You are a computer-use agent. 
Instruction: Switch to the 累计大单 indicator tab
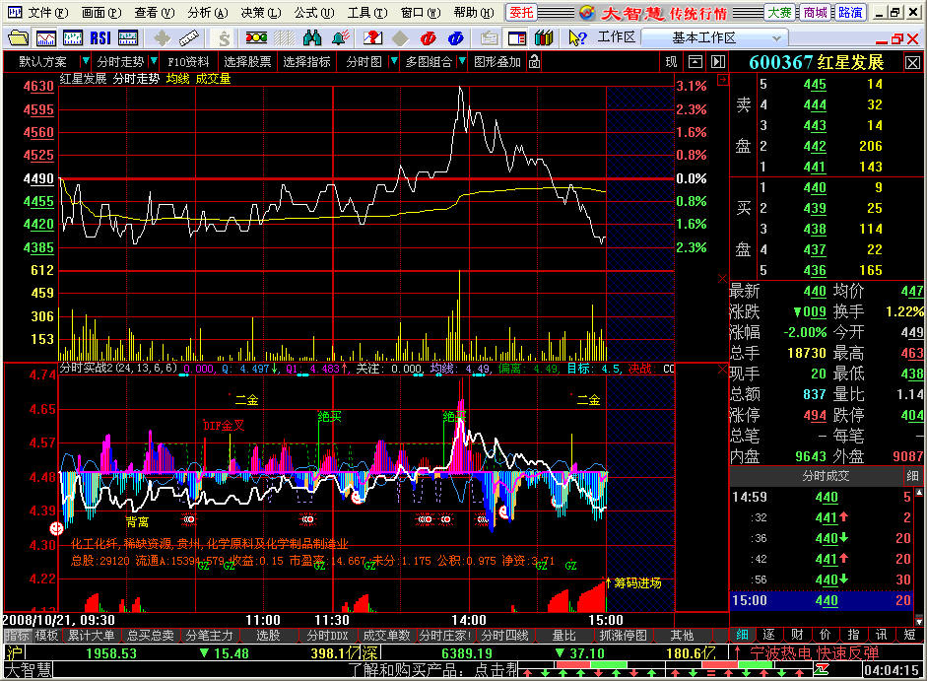(91, 636)
